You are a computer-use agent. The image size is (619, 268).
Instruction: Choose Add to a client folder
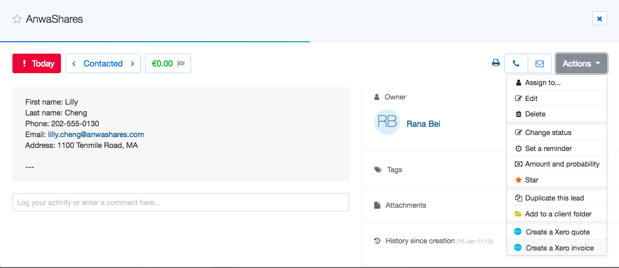[x=557, y=214]
